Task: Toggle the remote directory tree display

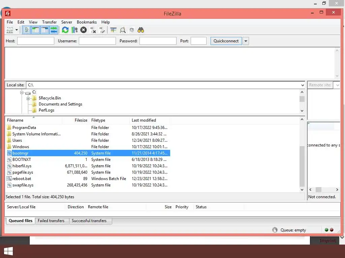Action: coord(45,30)
